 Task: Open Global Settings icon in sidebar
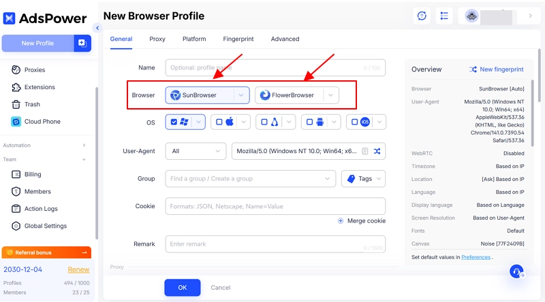point(16,226)
